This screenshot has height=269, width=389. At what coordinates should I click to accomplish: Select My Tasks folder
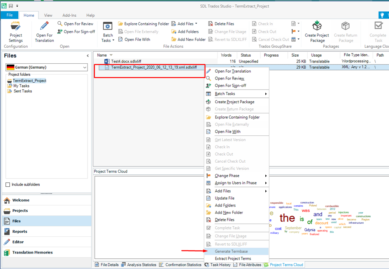[x=18, y=86]
